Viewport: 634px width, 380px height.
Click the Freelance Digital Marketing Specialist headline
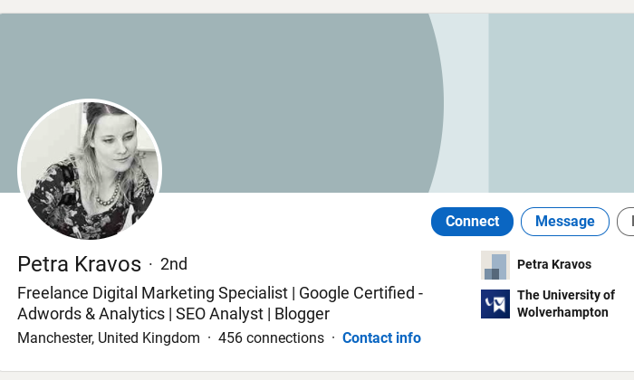(x=152, y=293)
